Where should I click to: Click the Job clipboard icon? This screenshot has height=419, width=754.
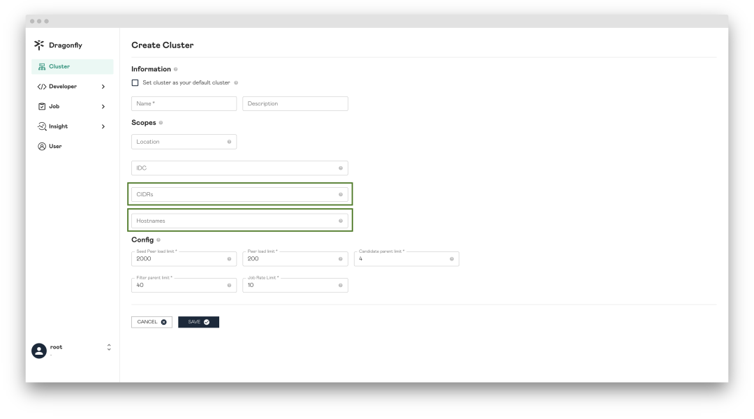pos(42,106)
